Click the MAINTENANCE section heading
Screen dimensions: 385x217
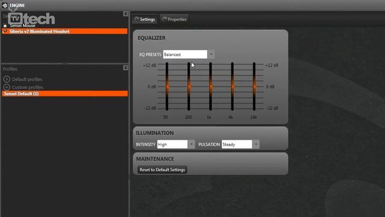155,159
